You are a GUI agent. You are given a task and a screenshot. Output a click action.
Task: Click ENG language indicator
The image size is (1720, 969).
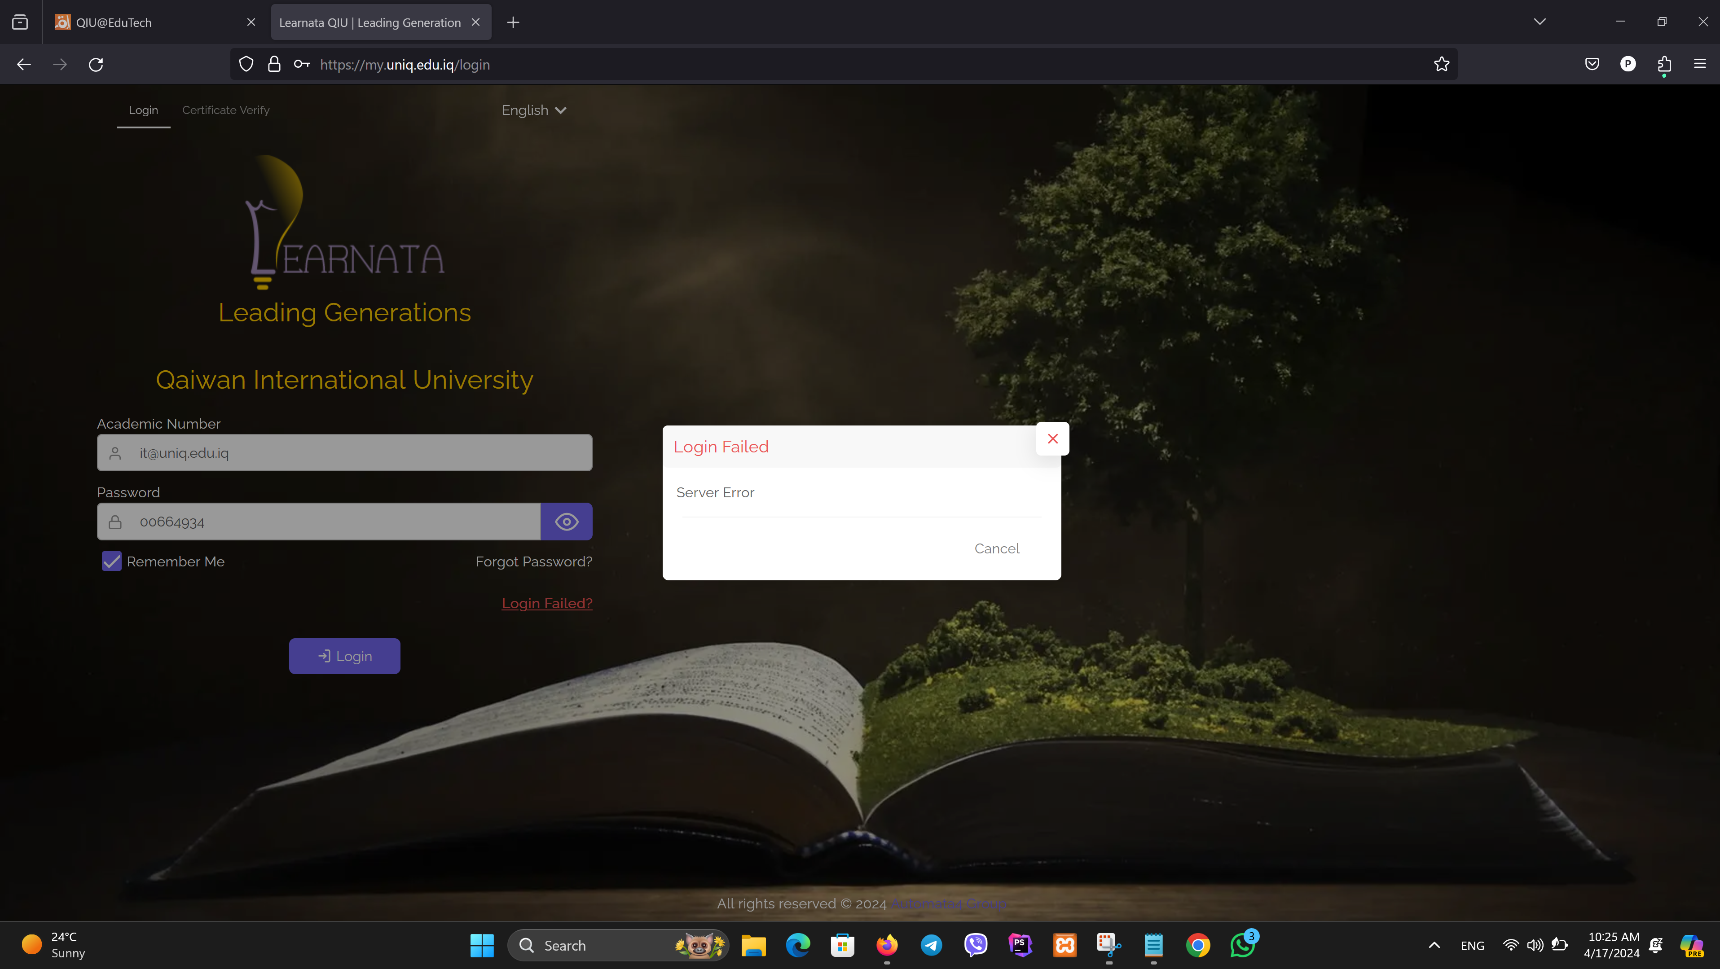(x=1472, y=946)
